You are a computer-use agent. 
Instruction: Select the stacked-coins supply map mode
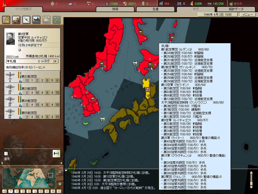(29, 191)
